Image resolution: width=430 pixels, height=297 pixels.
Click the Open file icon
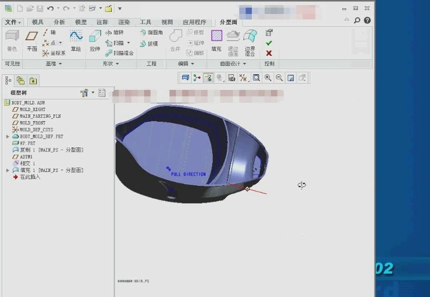click(30, 8)
